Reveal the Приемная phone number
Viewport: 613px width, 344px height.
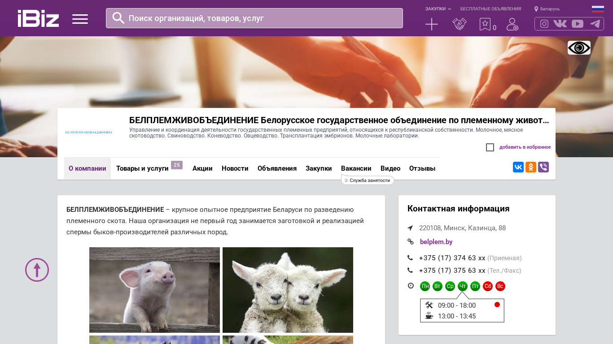452,258
